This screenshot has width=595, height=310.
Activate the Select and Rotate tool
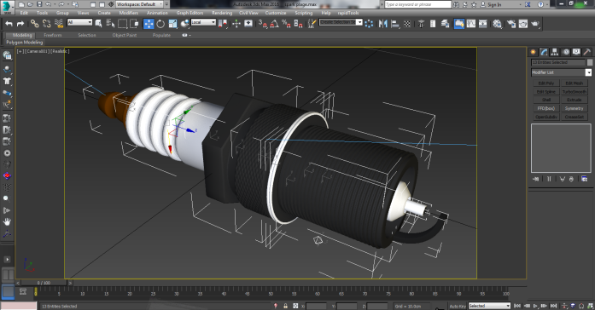click(x=160, y=24)
